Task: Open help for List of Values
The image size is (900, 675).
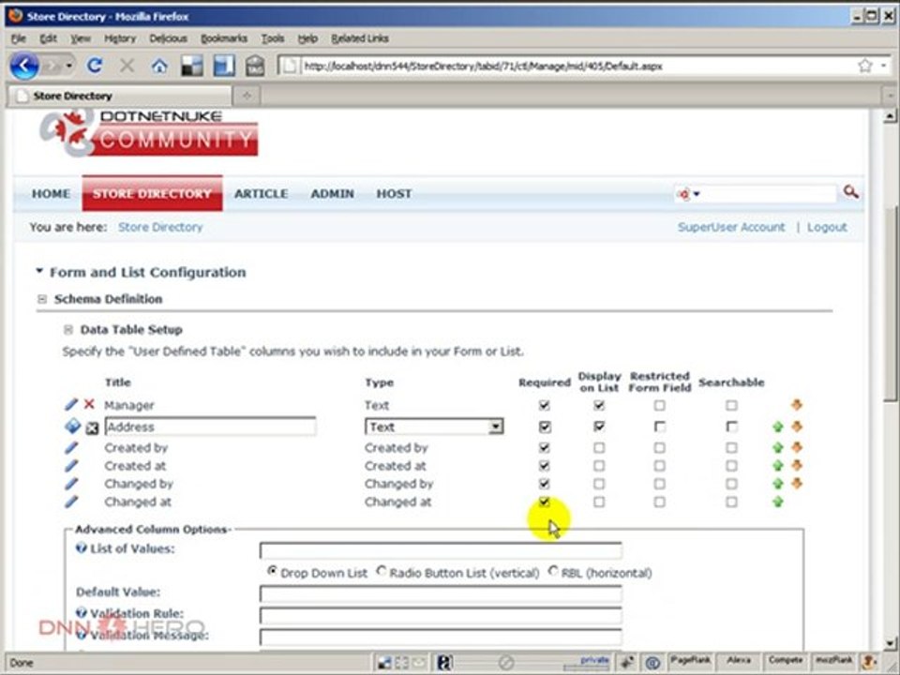Action: click(x=81, y=548)
